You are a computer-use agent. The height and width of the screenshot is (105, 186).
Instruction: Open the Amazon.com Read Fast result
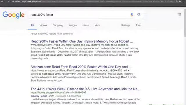pyautogui.click(x=81, y=67)
